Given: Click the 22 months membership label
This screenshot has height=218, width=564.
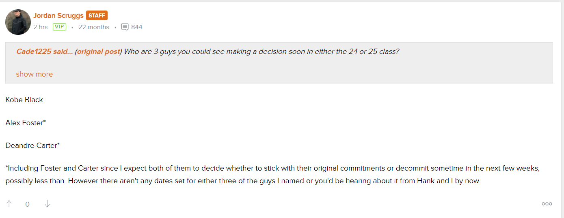Looking at the screenshot, I should [94, 27].
